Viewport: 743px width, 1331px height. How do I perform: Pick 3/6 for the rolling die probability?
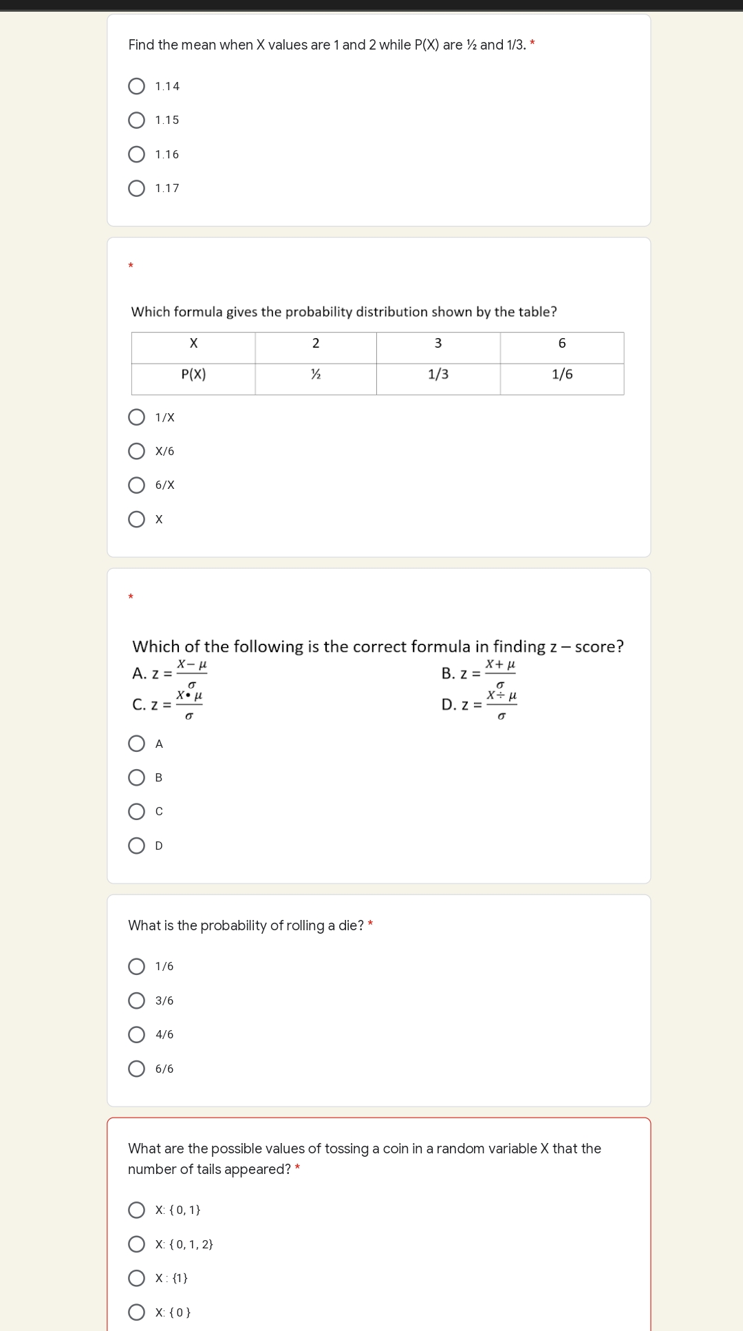(136, 1000)
